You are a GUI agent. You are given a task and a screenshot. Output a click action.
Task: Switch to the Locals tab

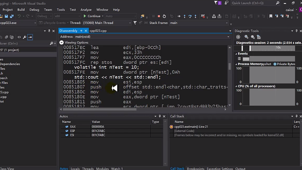[x=75, y=168]
